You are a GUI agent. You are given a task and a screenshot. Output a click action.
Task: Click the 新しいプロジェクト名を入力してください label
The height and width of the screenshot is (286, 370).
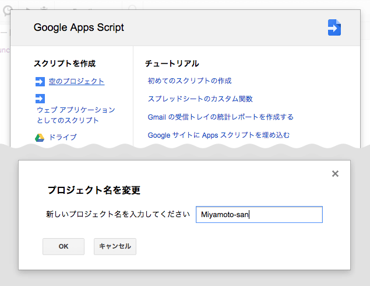tap(118, 214)
